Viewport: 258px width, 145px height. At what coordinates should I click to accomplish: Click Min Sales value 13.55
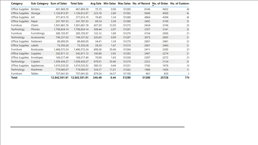click(x=113, y=25)
